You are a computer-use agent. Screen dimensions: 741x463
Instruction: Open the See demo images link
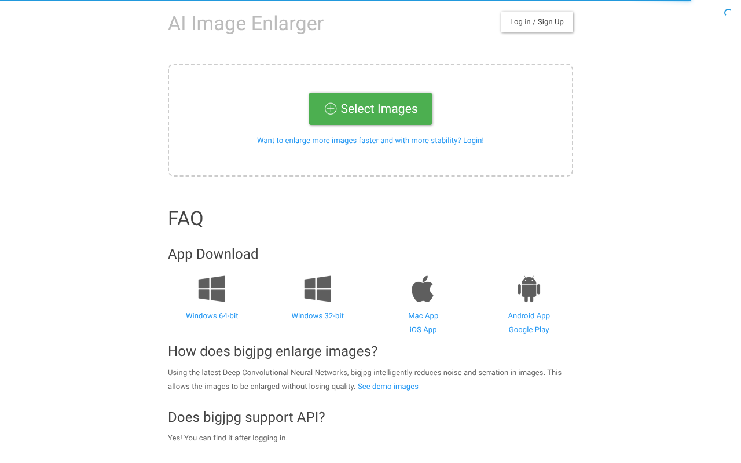click(x=388, y=387)
